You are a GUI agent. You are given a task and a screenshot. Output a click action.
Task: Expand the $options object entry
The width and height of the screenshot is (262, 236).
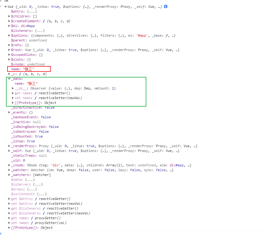[x=9, y=35]
